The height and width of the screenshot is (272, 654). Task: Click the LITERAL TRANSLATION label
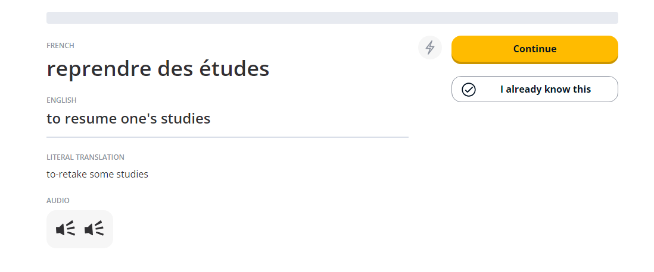click(x=85, y=157)
